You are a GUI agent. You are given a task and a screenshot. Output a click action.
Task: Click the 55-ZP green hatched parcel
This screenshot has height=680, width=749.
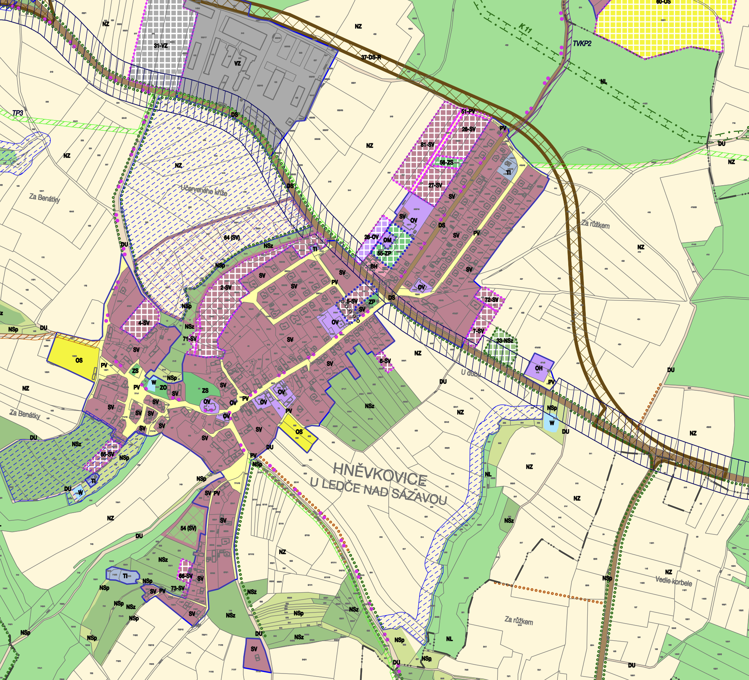click(384, 253)
